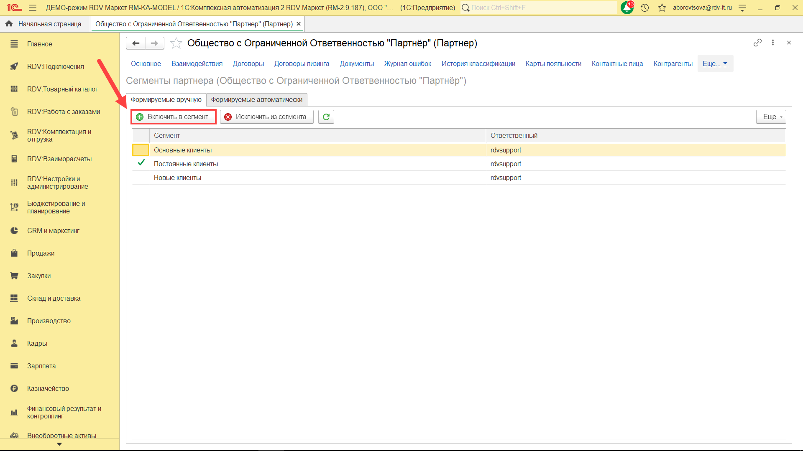
Task: Open Еще dropdown button at table right
Action: coord(771,117)
